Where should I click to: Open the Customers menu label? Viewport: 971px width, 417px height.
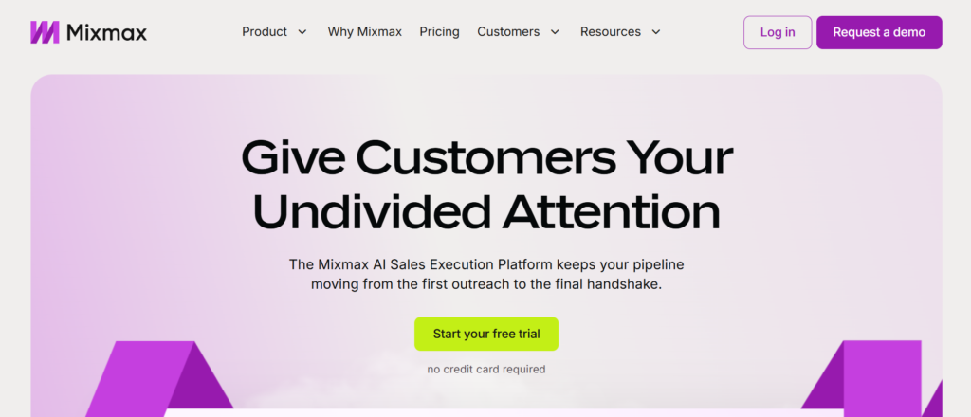point(508,31)
